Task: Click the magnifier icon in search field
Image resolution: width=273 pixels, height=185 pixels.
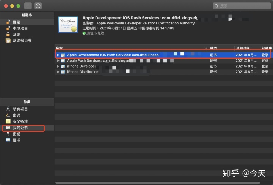Action: coord(217,6)
